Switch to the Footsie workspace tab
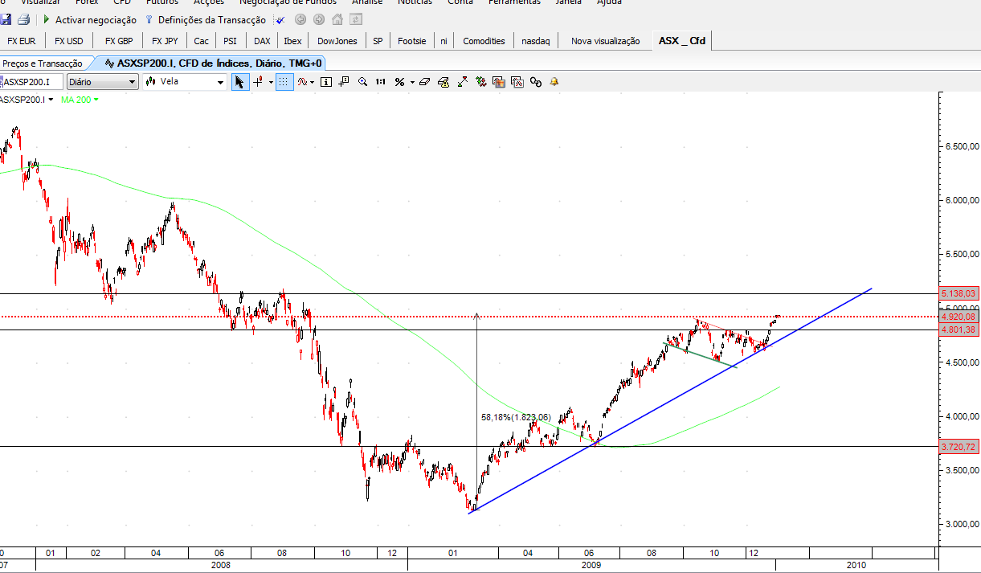 tap(412, 41)
